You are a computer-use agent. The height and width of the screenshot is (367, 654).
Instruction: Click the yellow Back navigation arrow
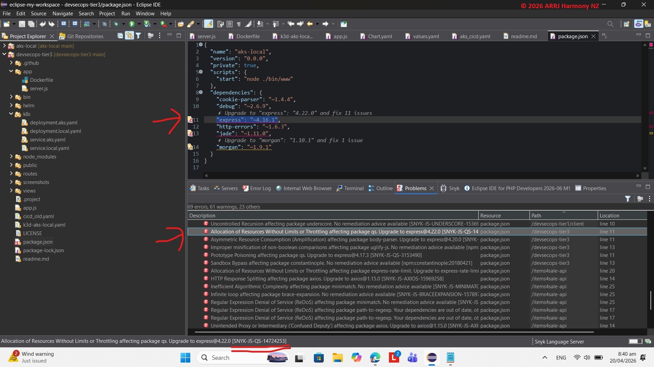309,24
